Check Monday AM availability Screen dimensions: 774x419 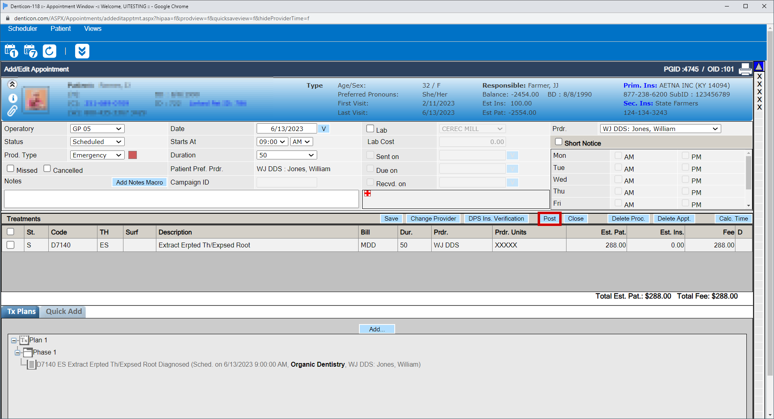[x=618, y=155]
